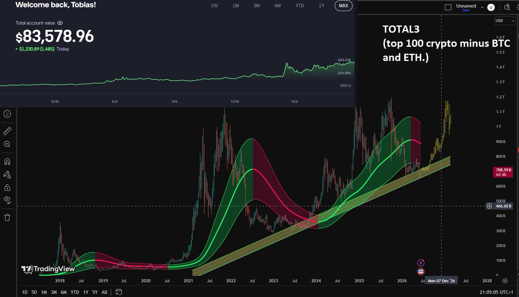Click Welcome back, Tobias! heading
This screenshot has height=297, width=519.
(x=56, y=4)
